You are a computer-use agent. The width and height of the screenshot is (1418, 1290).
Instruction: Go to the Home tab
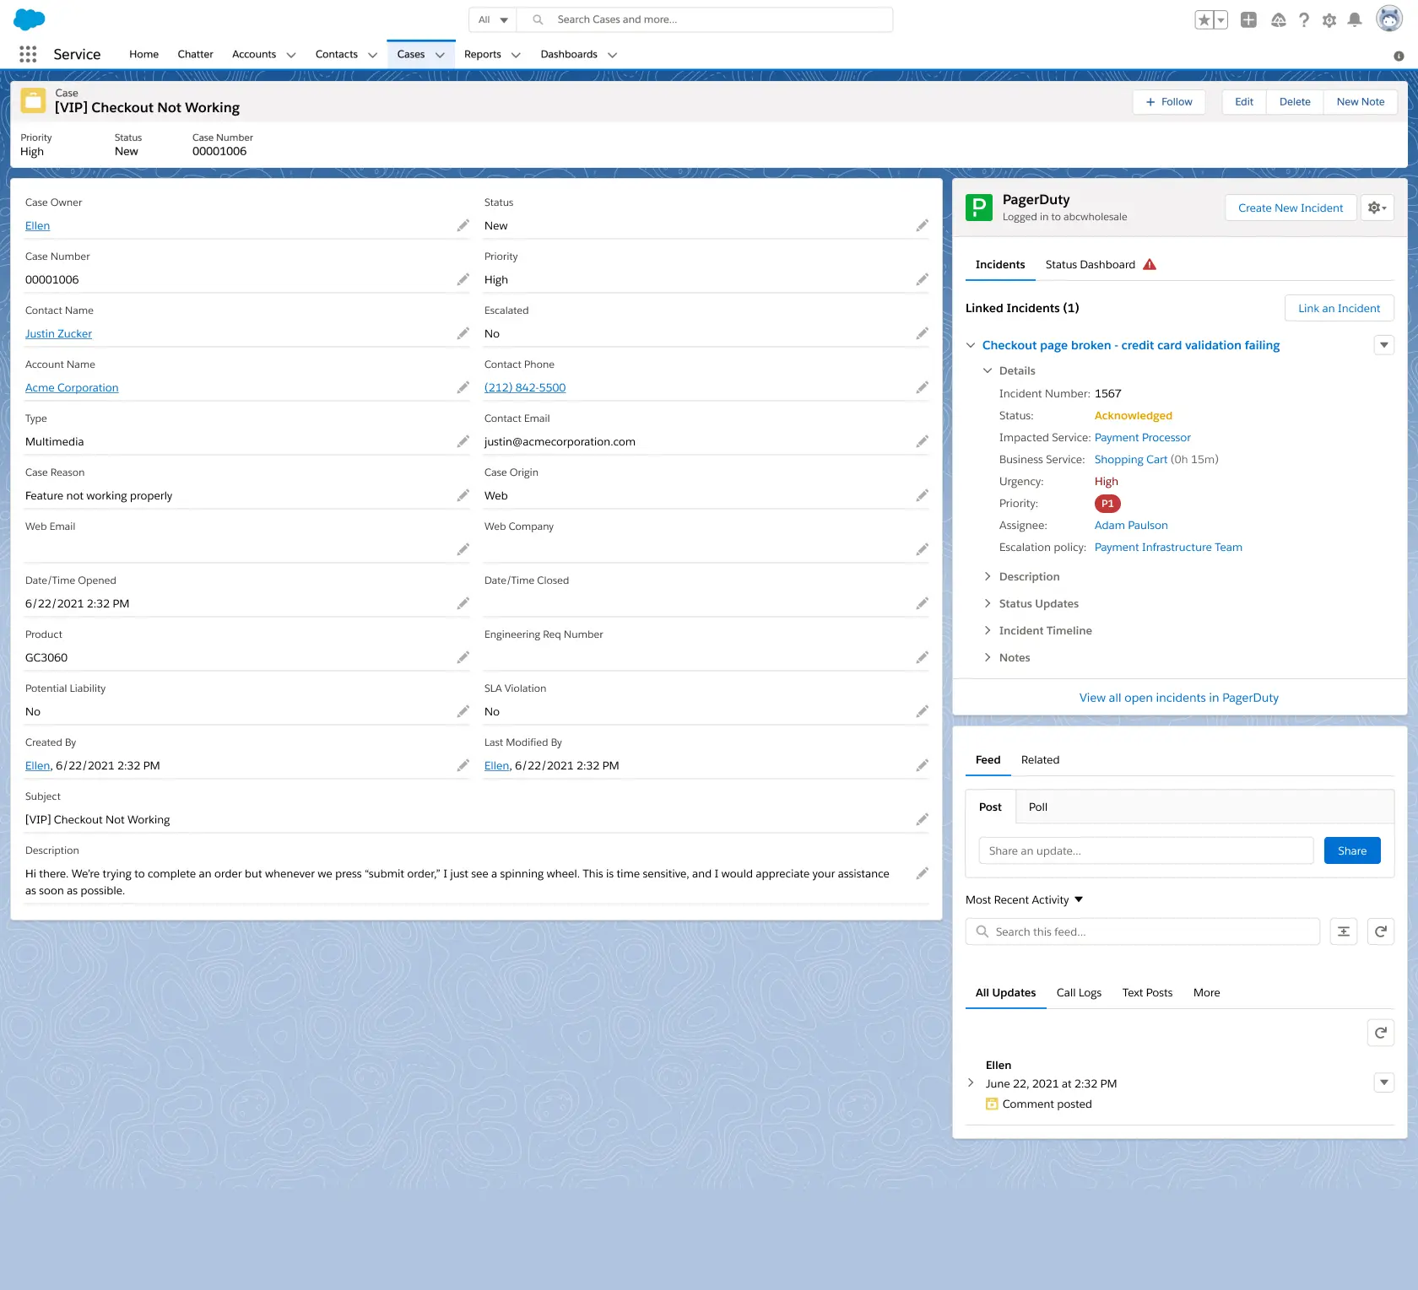point(143,54)
